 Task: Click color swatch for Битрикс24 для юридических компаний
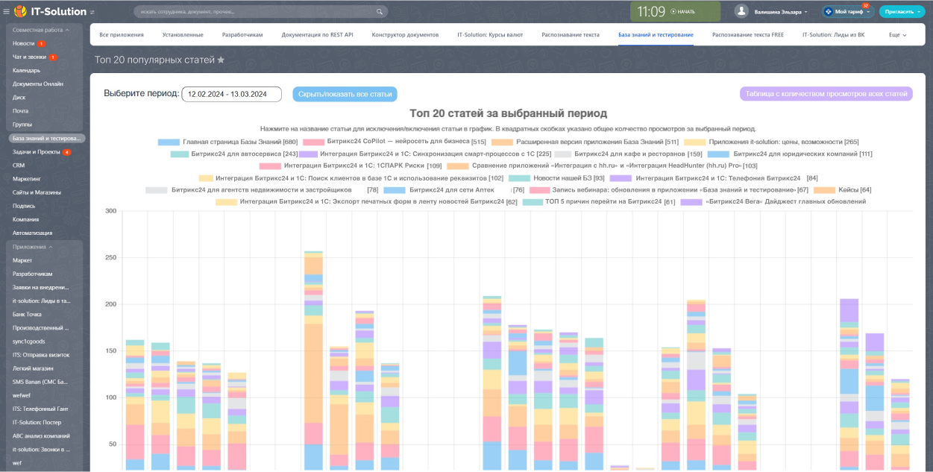tap(718, 154)
